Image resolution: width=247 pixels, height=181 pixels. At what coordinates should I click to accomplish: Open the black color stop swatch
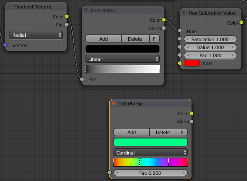[123, 49]
